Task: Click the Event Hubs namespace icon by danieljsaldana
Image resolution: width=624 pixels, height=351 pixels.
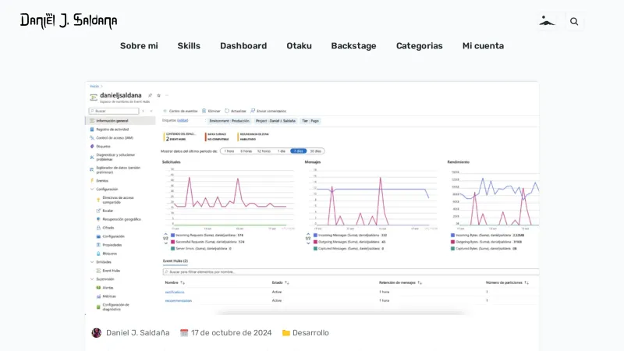Action: point(93,97)
